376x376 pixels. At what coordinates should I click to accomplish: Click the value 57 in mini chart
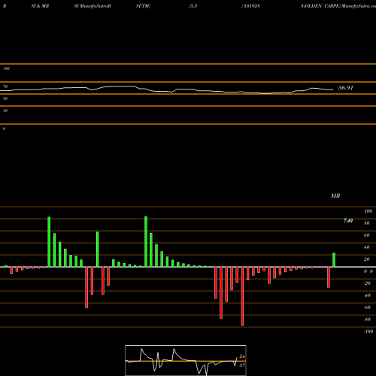click(x=242, y=365)
